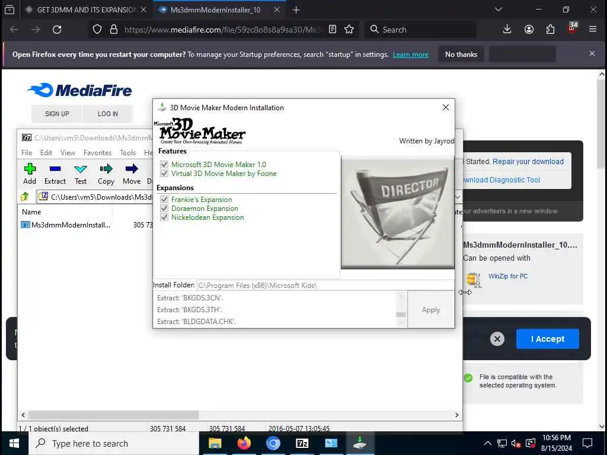607x455 pixels.
Task: Click the Add icon in 7-Zip toolbar
Action: [30, 169]
